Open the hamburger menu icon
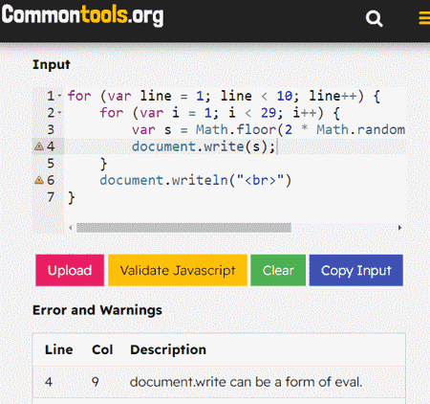The width and height of the screenshot is (430, 404). point(424,18)
